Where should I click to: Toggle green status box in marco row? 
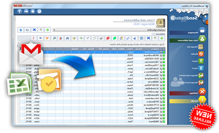[x=164, y=92]
